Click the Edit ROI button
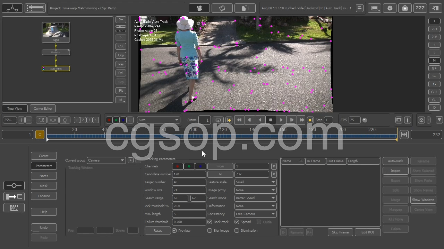The image size is (444, 249). click(368, 232)
